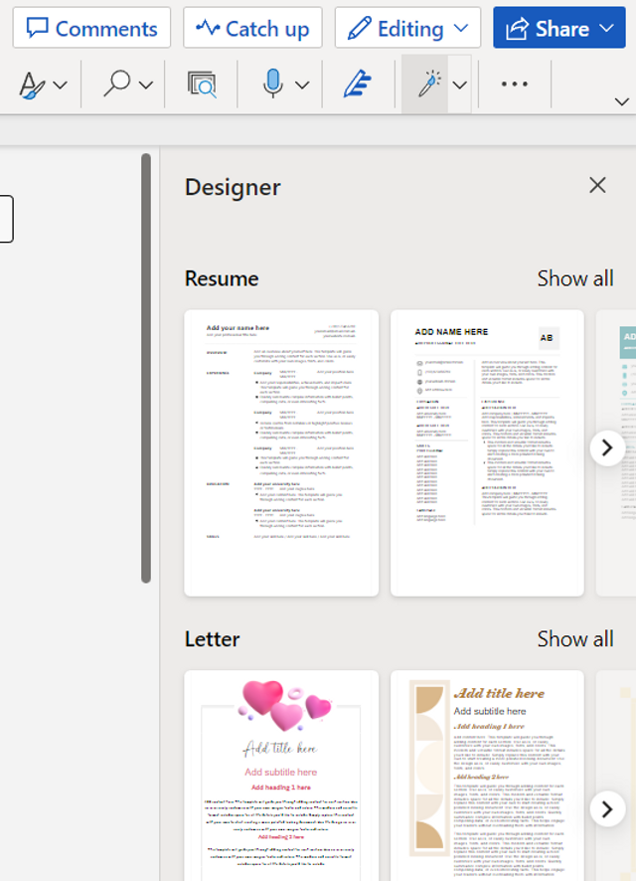The height and width of the screenshot is (881, 636).
Task: Click the Share button
Action: point(559,28)
